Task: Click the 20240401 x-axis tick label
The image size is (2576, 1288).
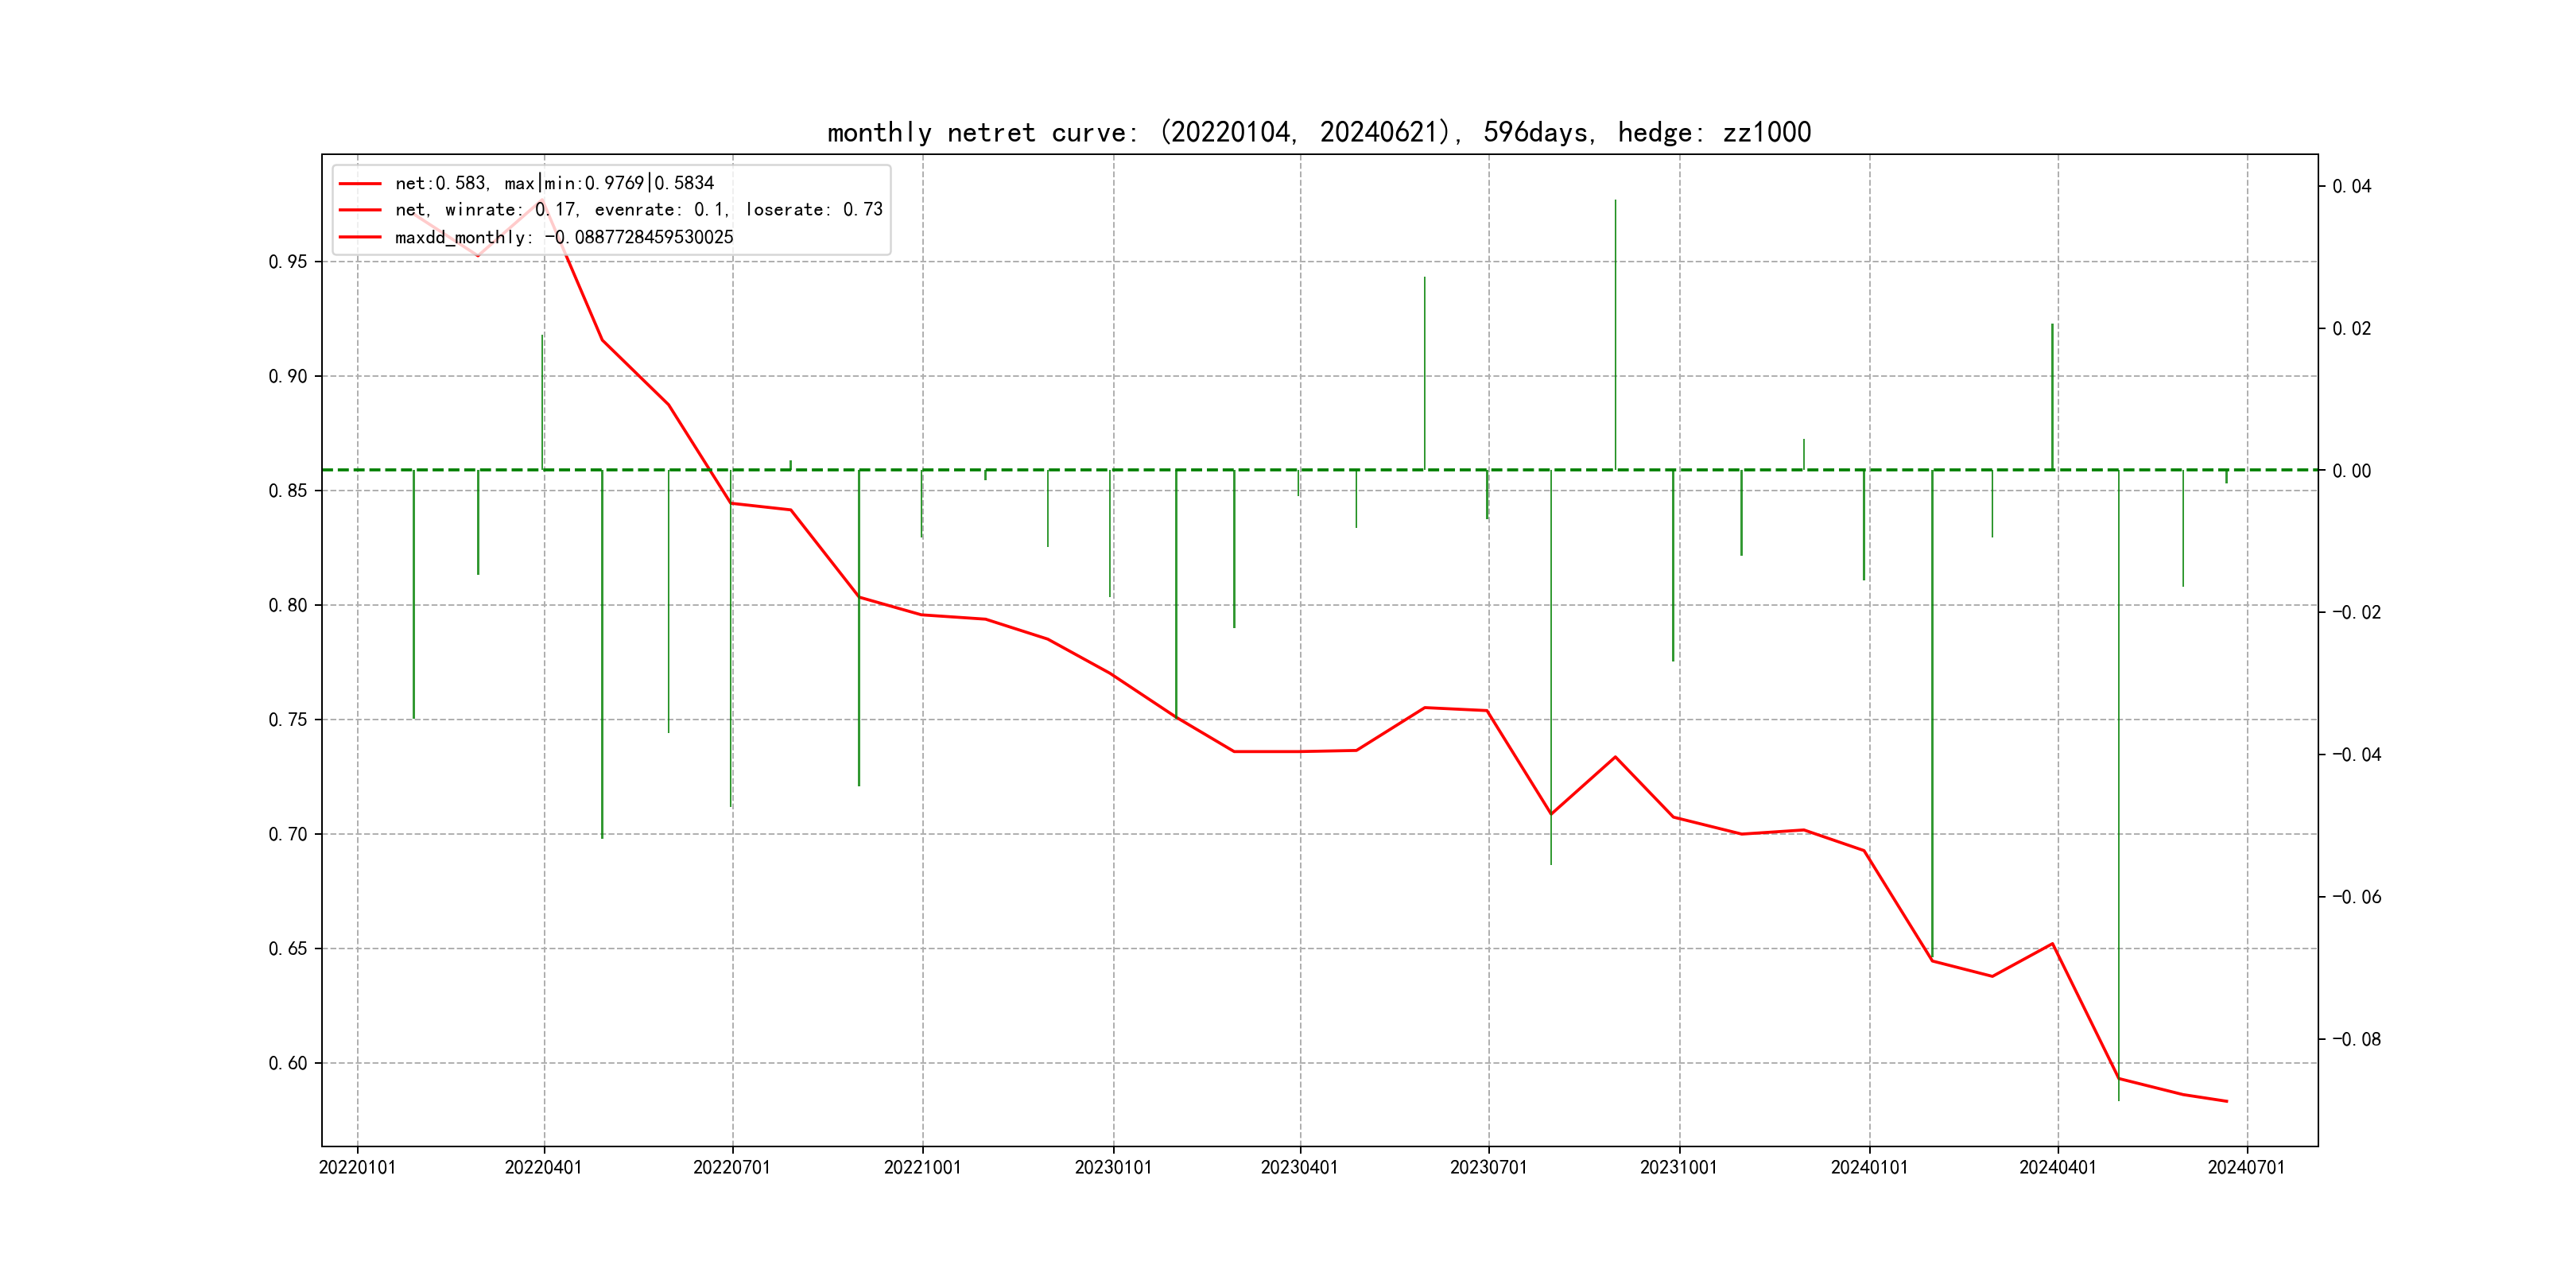Action: click(x=2057, y=1167)
